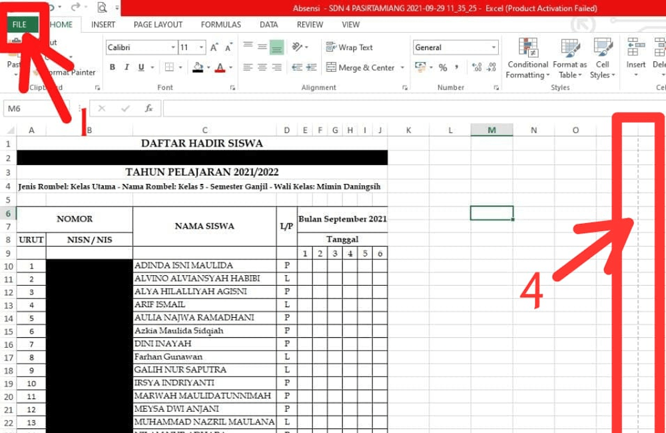Click the Increase Decimal icon
The height and width of the screenshot is (433, 666).
tap(478, 66)
